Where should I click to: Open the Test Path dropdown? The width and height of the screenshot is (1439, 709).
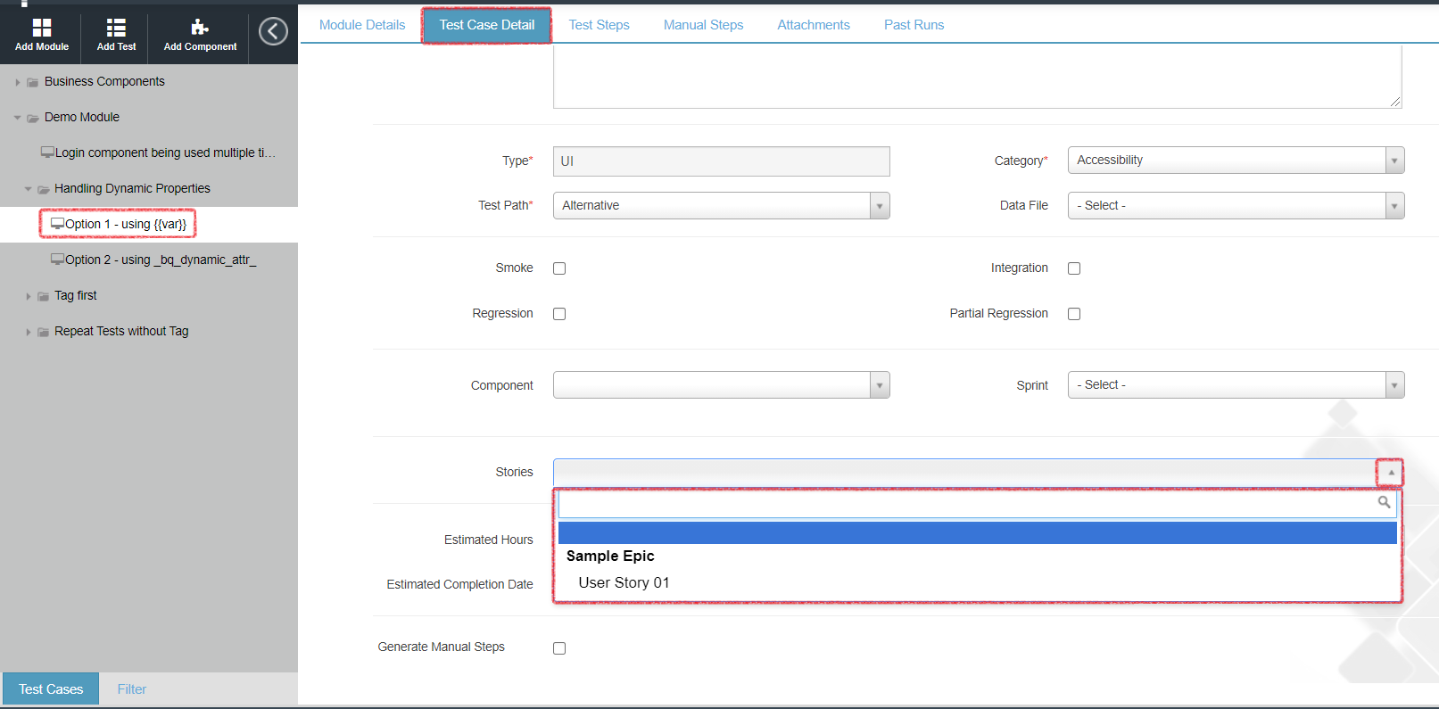(x=721, y=206)
